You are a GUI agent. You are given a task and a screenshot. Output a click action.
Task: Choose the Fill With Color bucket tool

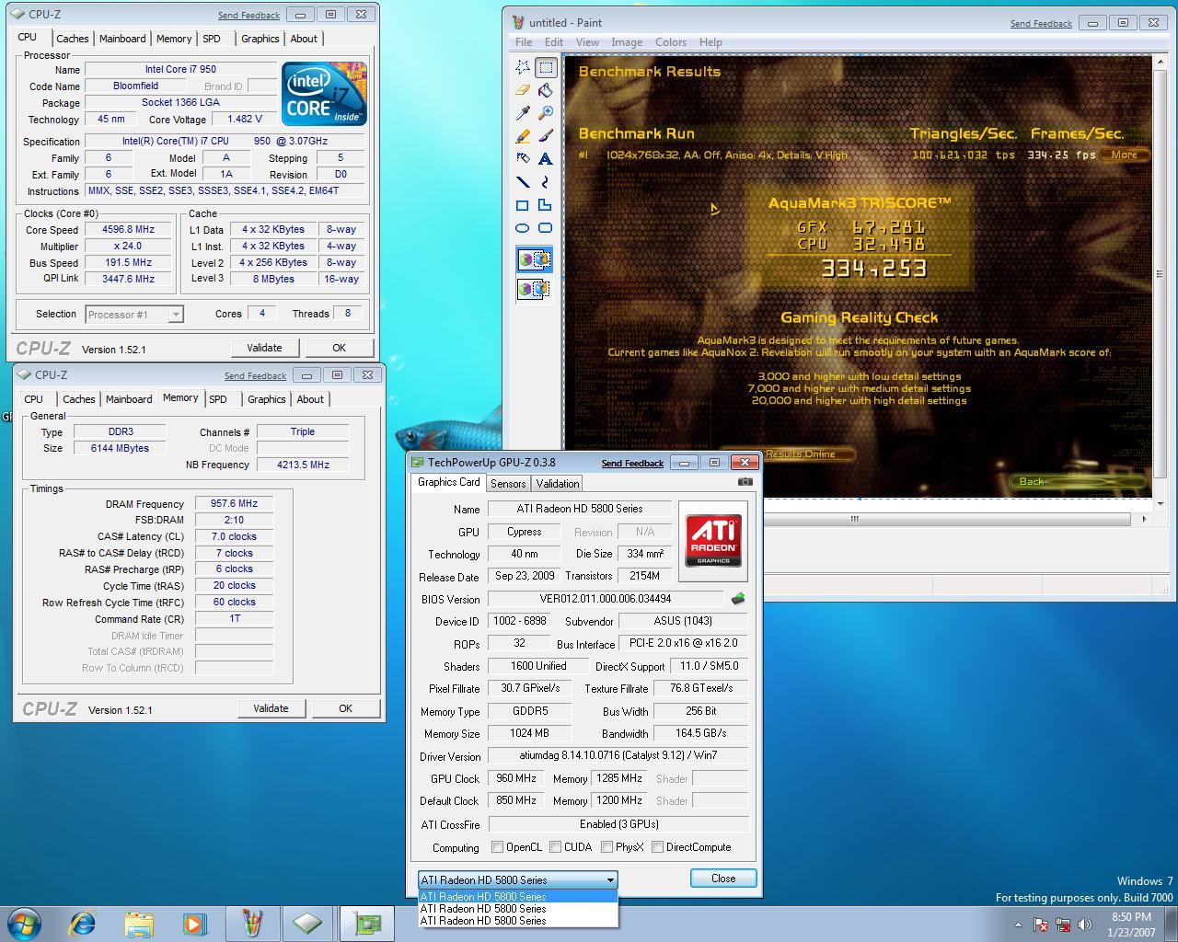coord(546,90)
